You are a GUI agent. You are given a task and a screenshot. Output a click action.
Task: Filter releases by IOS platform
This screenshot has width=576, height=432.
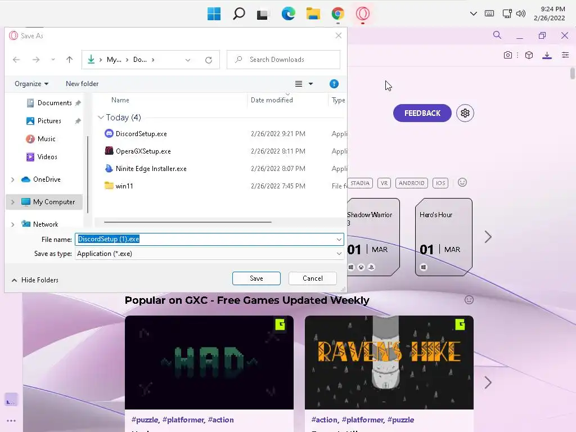coord(440,183)
